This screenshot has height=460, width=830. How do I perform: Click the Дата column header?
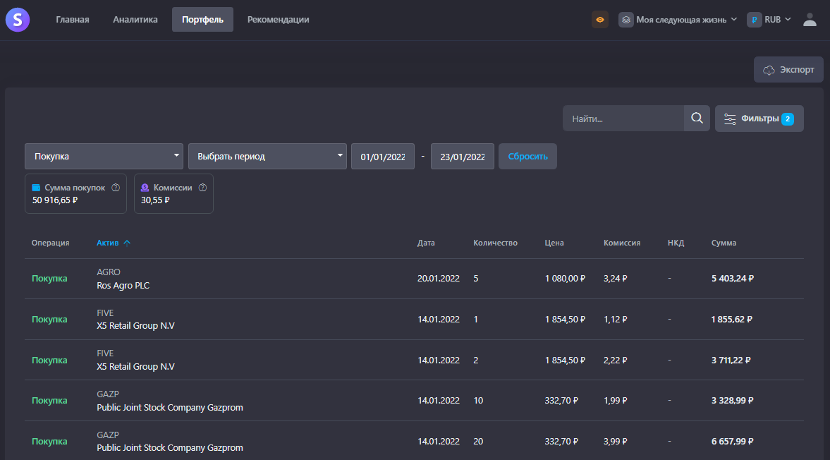[x=426, y=243]
